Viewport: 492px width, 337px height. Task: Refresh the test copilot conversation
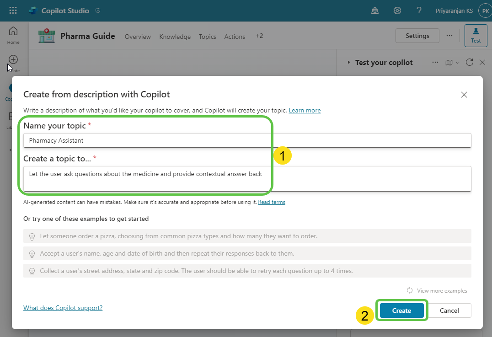[x=469, y=63]
